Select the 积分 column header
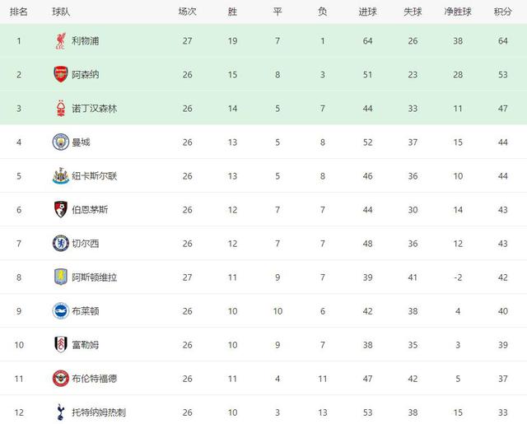This screenshot has height=424, width=527. [x=502, y=12]
